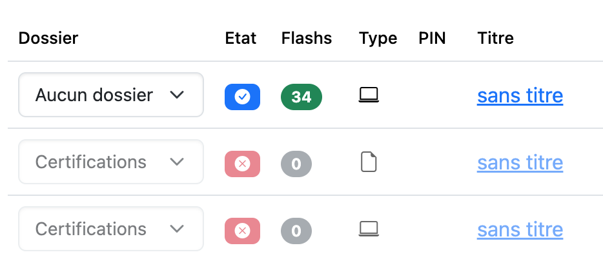Click the document type icon in second row
The width and height of the screenshot is (603, 259).
click(369, 163)
